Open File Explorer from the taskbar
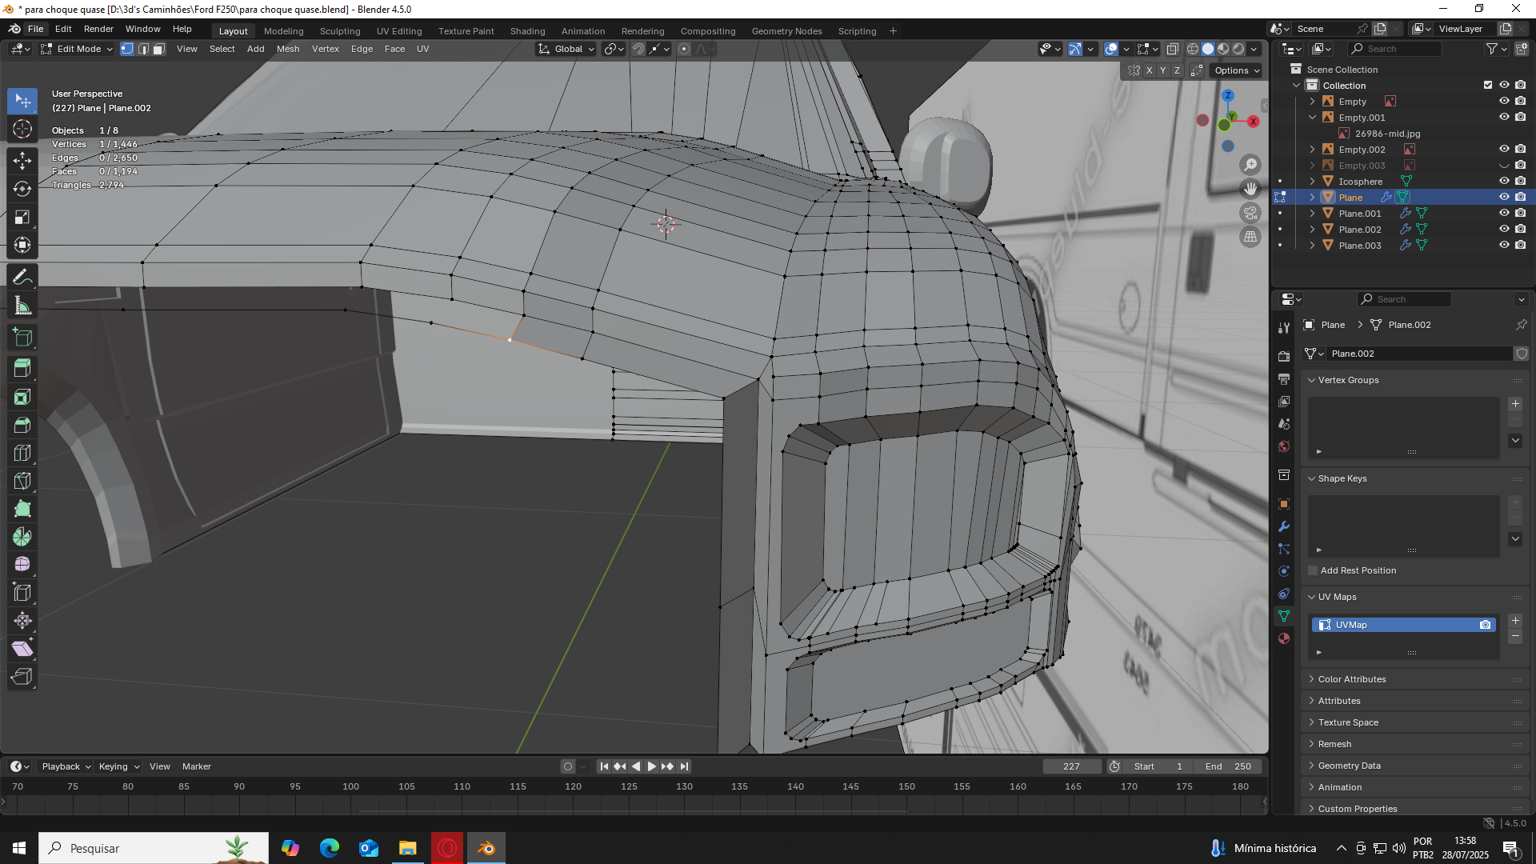1536x864 pixels. (x=408, y=848)
